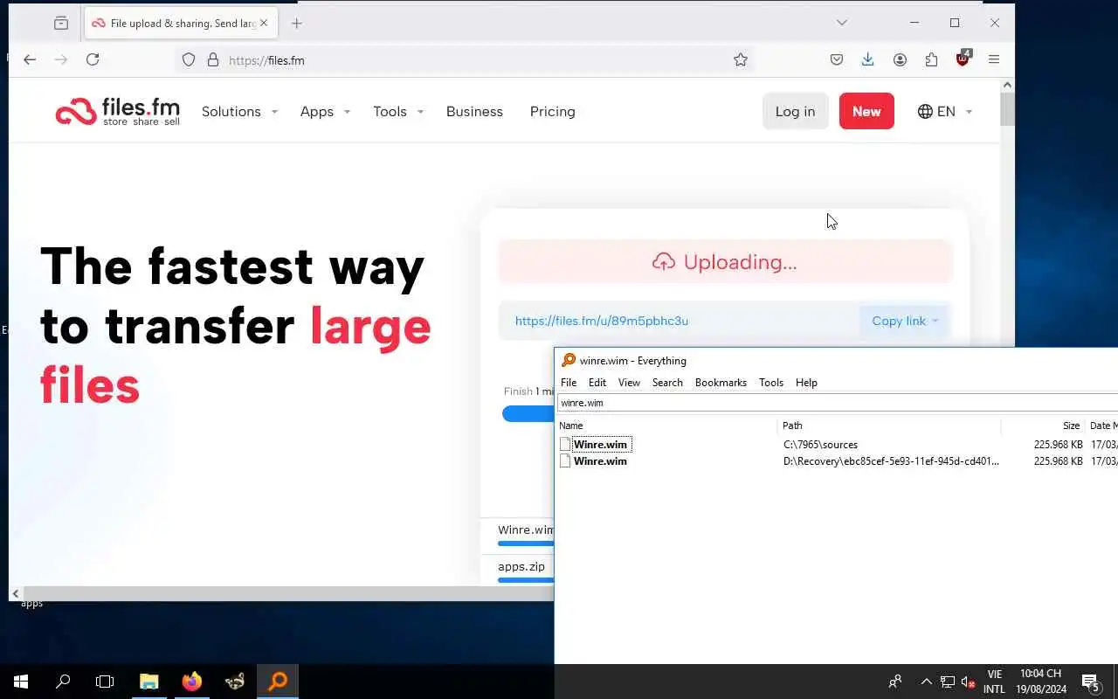Select Winre.wim in the upload list
1118x699 pixels.
526,529
